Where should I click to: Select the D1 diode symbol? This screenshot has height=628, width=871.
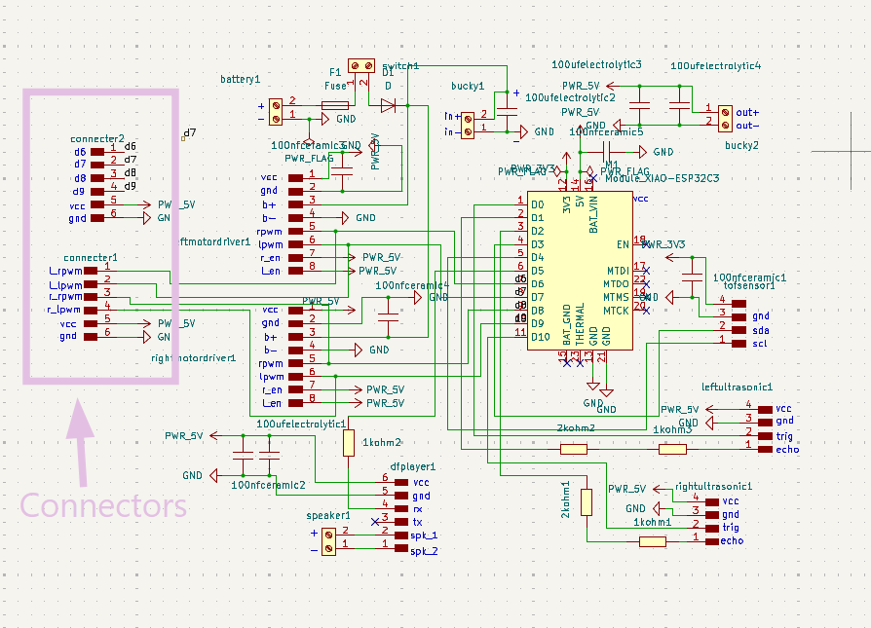[x=388, y=105]
